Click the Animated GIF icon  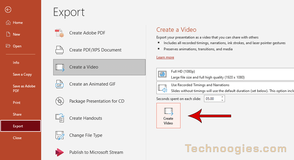(x=60, y=84)
